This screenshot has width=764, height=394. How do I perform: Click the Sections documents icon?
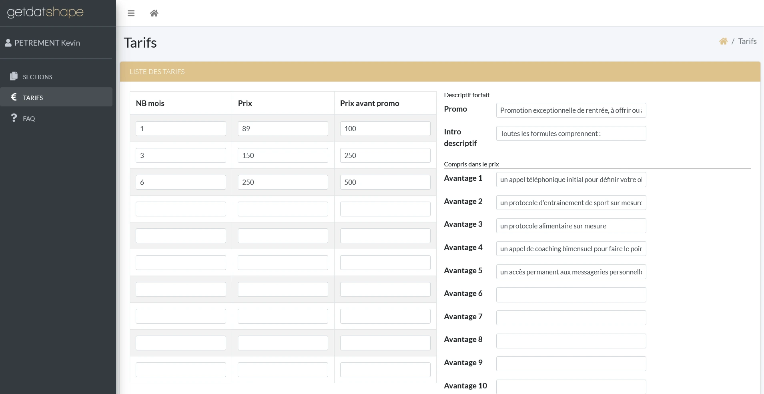(x=14, y=76)
